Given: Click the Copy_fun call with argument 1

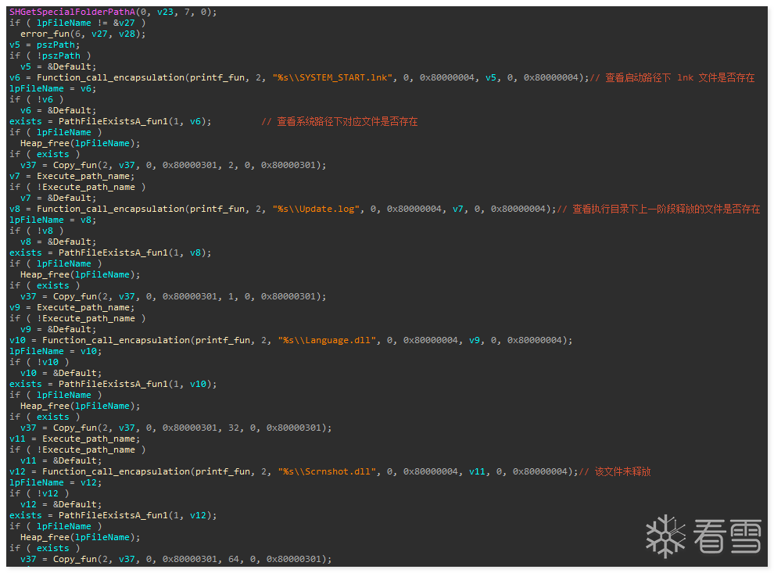Looking at the screenshot, I should [x=174, y=296].
